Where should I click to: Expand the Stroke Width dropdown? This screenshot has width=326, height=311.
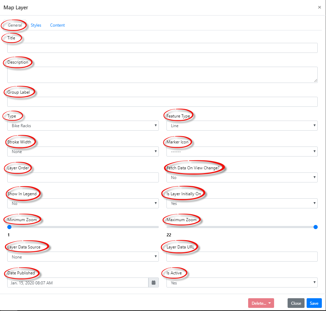click(83, 152)
